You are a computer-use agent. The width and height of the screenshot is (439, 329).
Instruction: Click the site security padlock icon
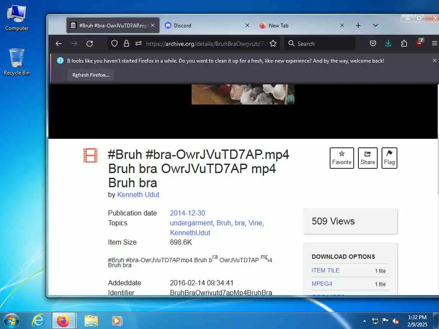coord(126,43)
